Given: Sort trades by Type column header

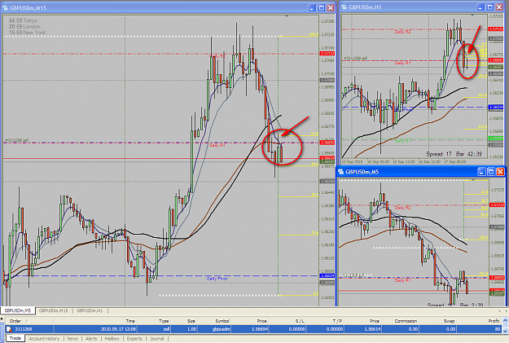Looking at the screenshot, I should point(153,321).
